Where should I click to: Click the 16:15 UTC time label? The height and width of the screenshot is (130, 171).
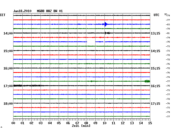coord(155,86)
